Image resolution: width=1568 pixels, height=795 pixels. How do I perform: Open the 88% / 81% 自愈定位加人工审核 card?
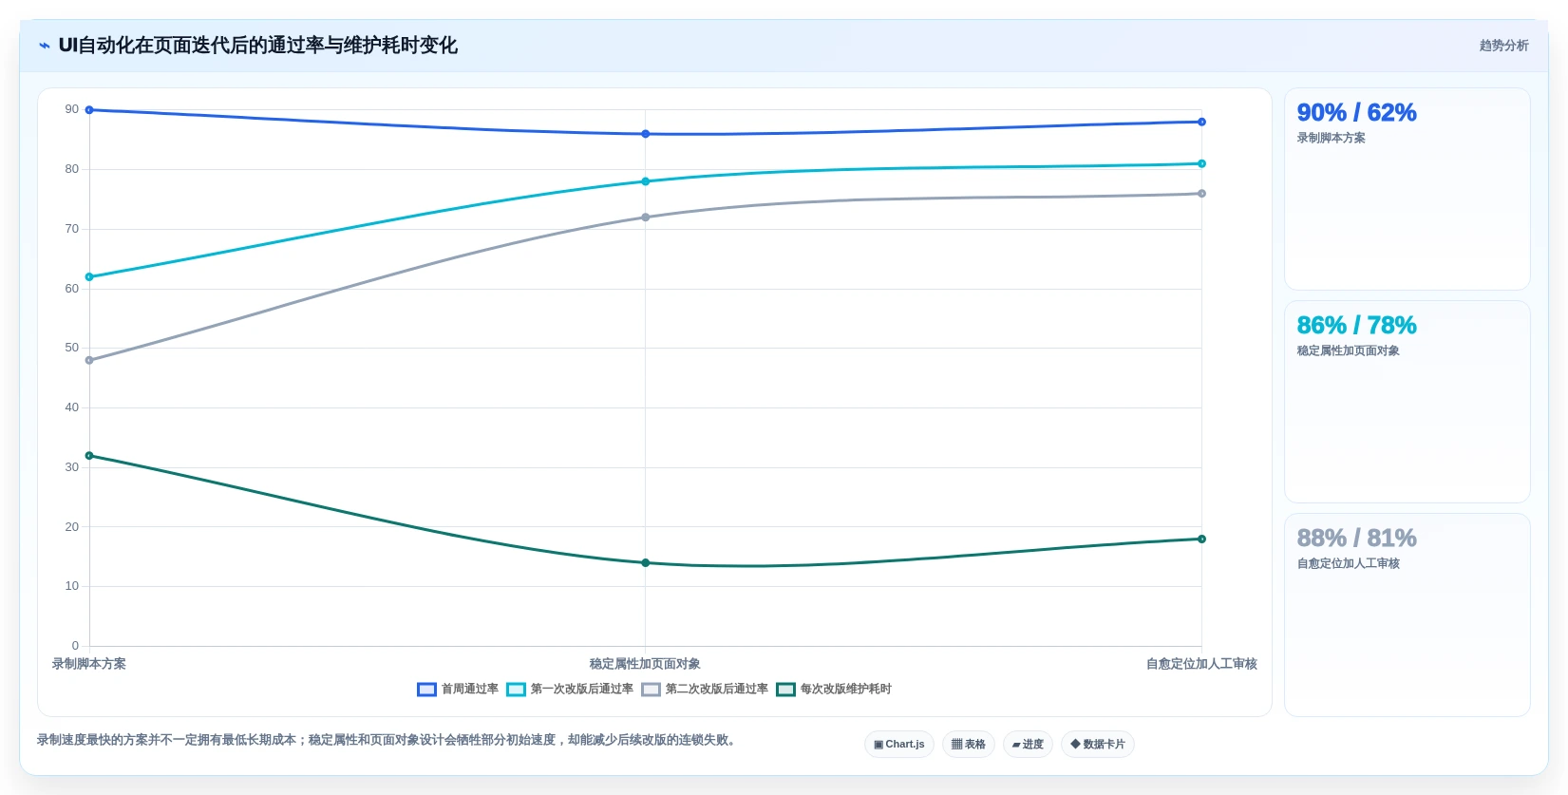point(1407,615)
